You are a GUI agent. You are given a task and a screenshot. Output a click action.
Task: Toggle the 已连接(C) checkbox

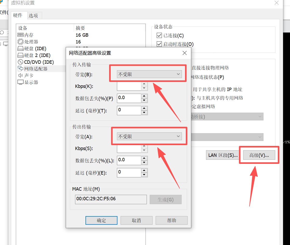click(x=159, y=35)
